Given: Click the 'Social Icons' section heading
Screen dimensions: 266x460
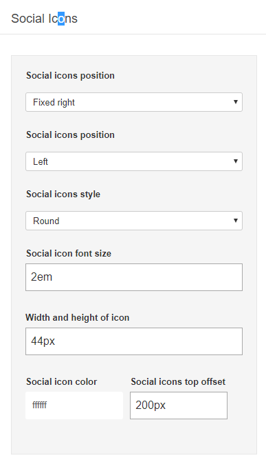Looking at the screenshot, I should (x=44, y=19).
